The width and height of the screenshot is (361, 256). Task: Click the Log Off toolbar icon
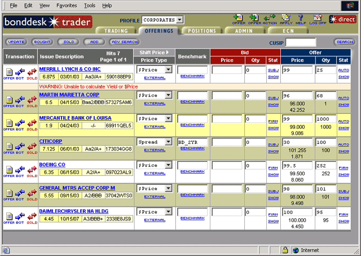coord(318,19)
